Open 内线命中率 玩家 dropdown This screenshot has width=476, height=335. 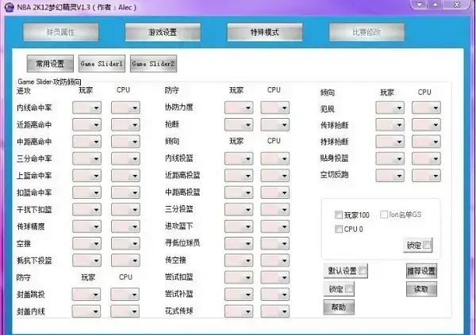point(86,108)
